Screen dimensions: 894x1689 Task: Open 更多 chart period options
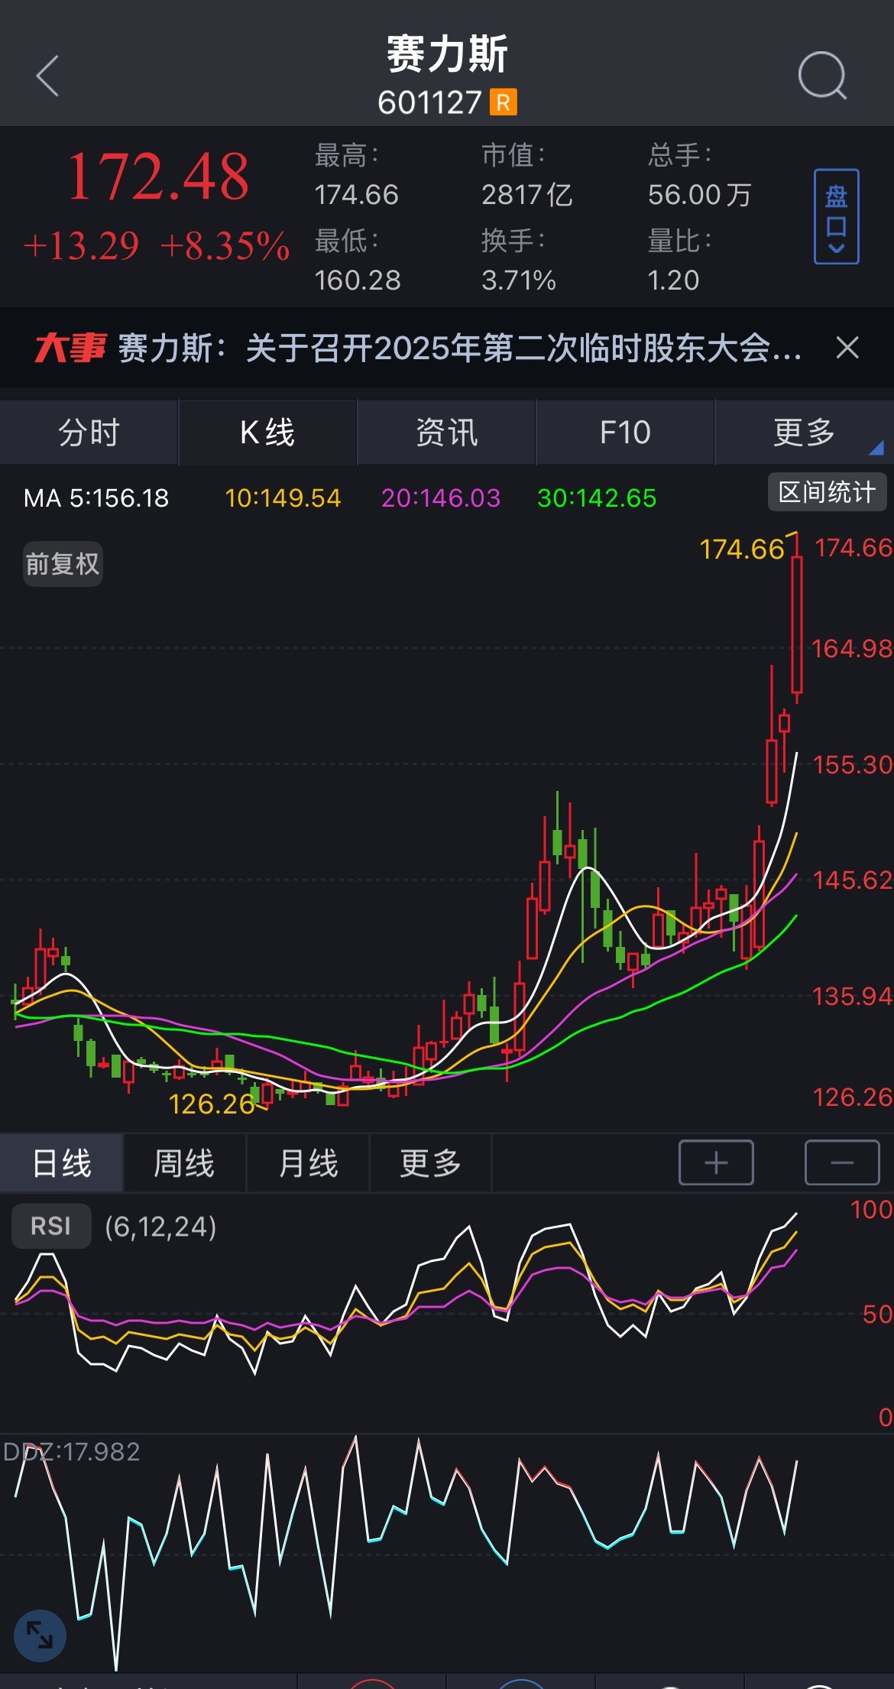(430, 1163)
